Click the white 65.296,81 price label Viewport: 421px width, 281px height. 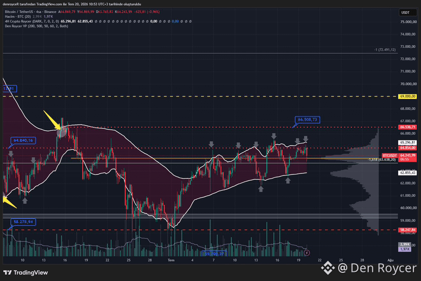coord(407,143)
